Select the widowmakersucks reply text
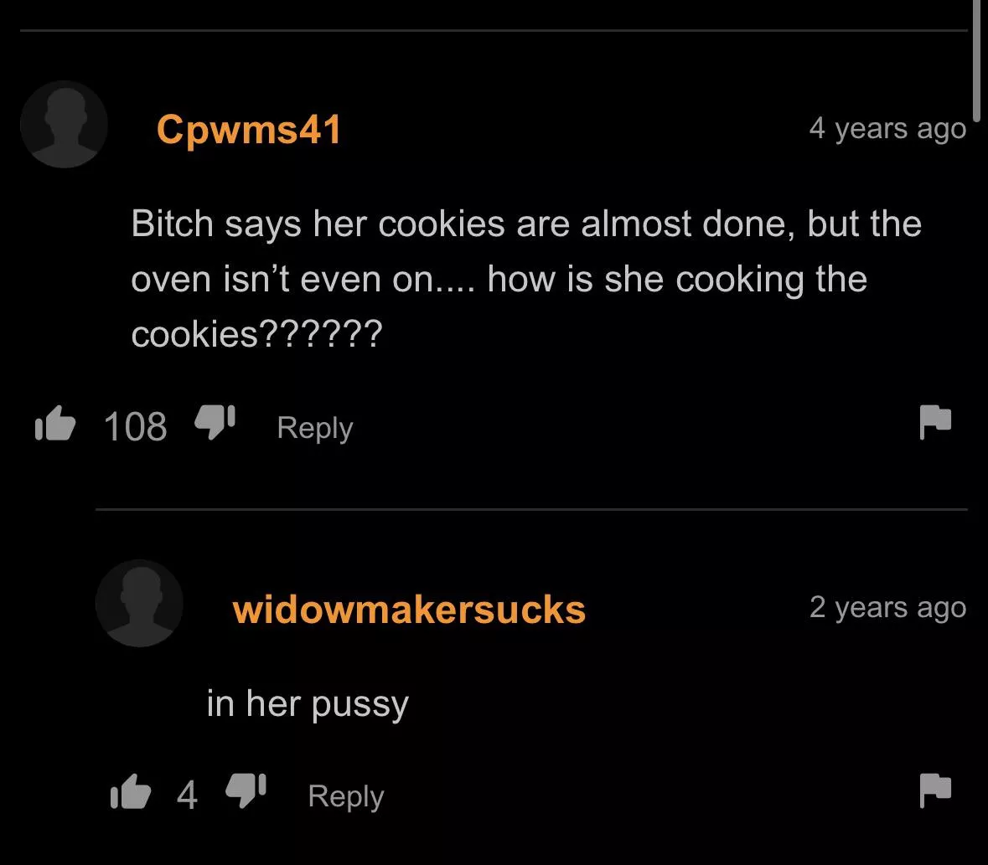This screenshot has width=988, height=865. coord(308,704)
